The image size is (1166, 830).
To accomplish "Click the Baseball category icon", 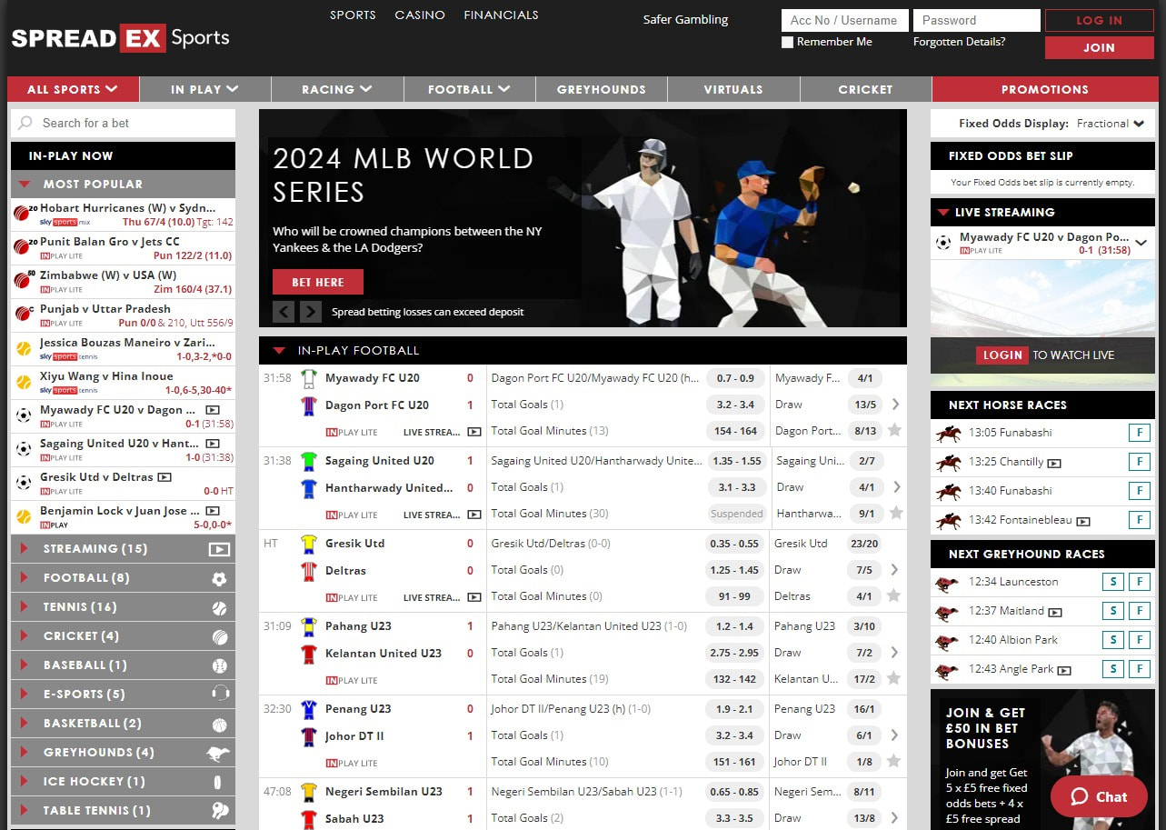I will coord(219,665).
